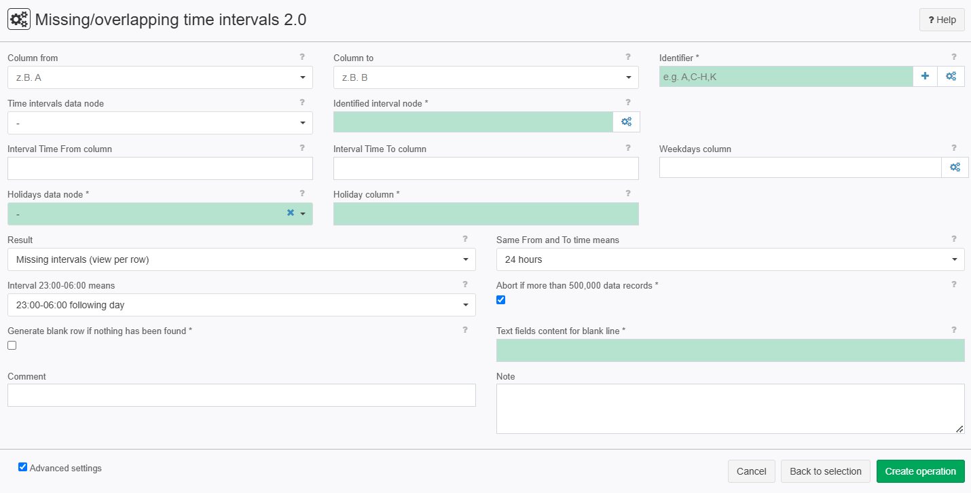
Task: Click help question mark for Interval 23:00-06:00 means
Action: click(465, 285)
